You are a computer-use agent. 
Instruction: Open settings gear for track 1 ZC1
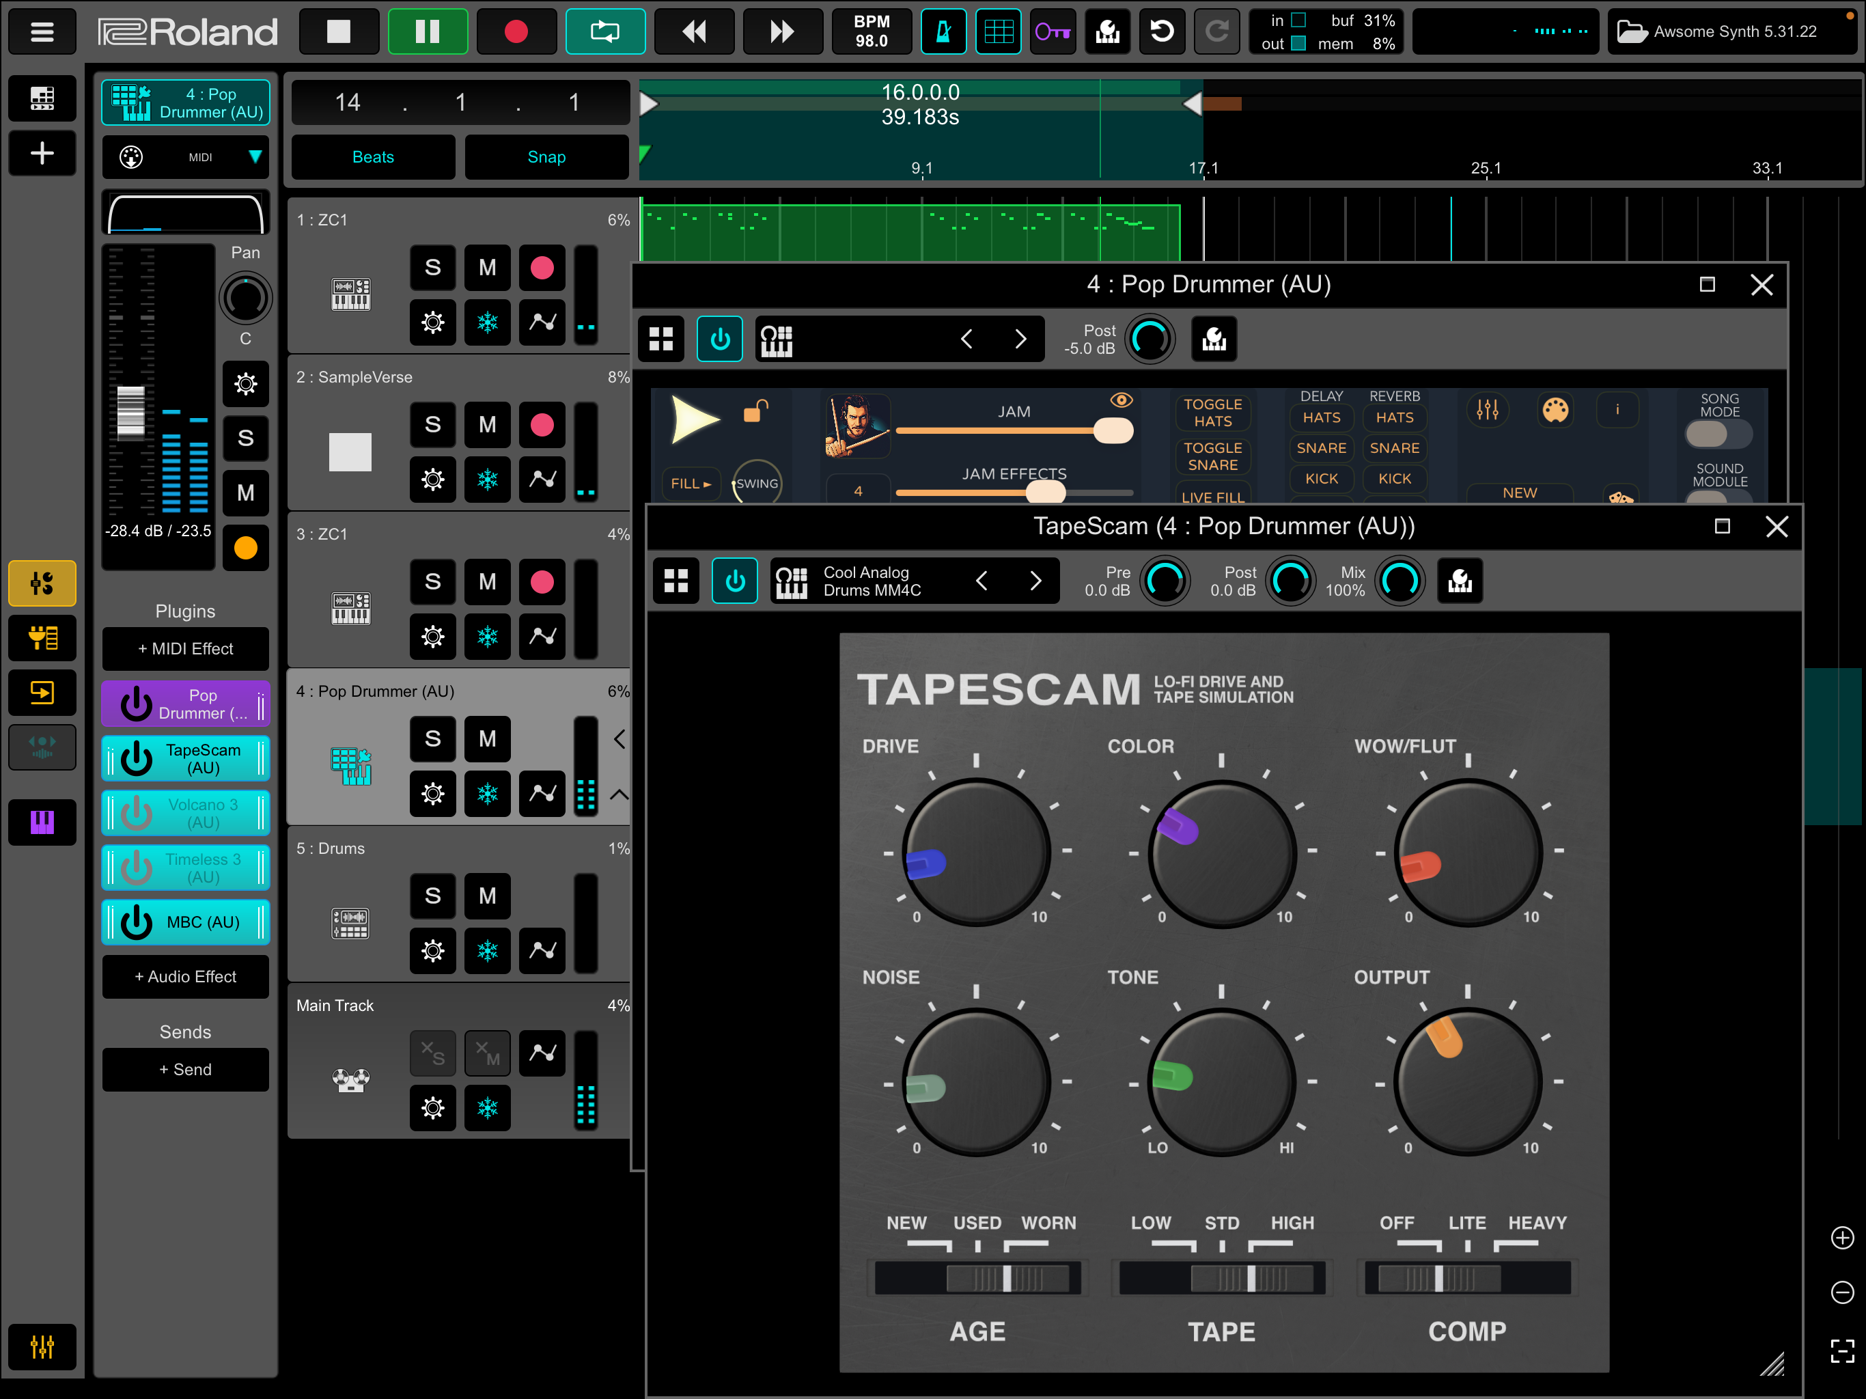[x=433, y=322]
